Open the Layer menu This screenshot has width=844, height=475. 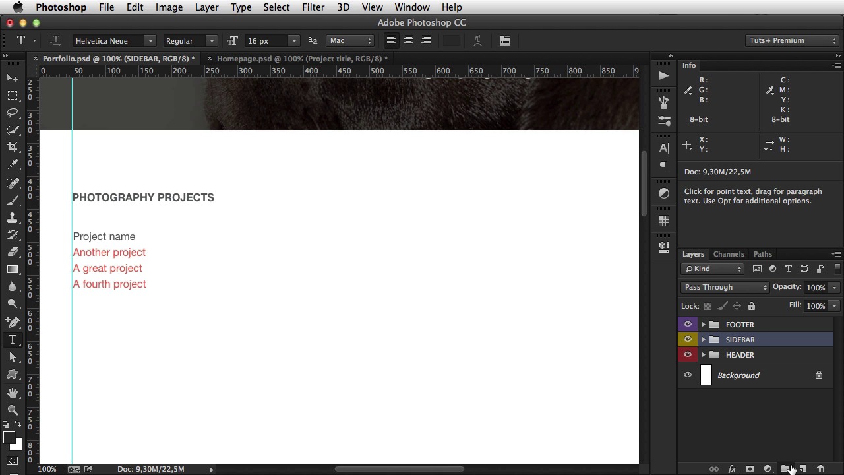coord(206,7)
